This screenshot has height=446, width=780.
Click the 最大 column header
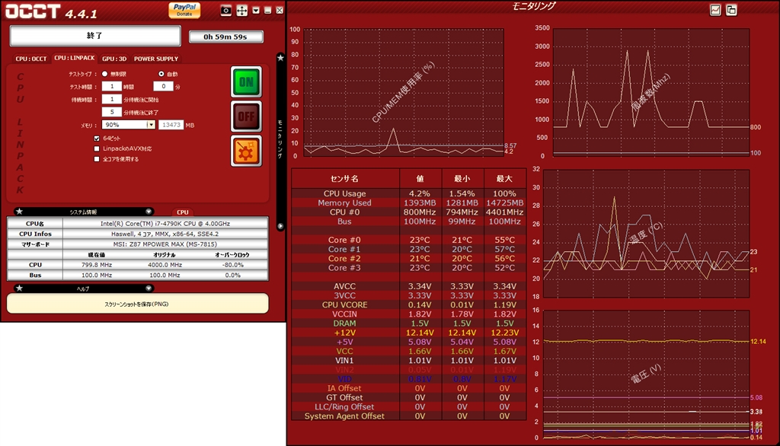pos(504,179)
